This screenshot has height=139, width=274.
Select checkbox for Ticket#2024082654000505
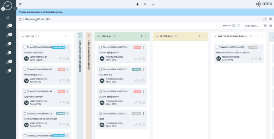pyautogui.click(x=25, y=47)
